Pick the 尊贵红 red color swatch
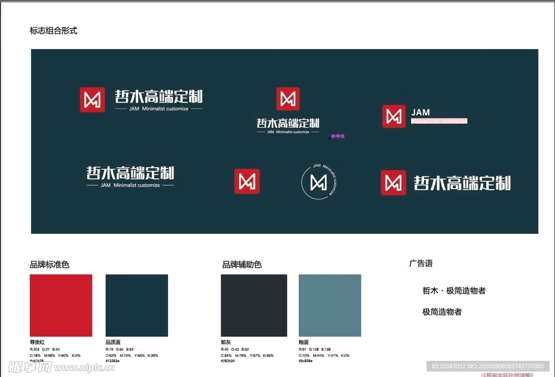The width and height of the screenshot is (555, 377). tap(61, 305)
